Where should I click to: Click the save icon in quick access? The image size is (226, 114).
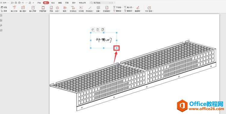pos(16,3)
